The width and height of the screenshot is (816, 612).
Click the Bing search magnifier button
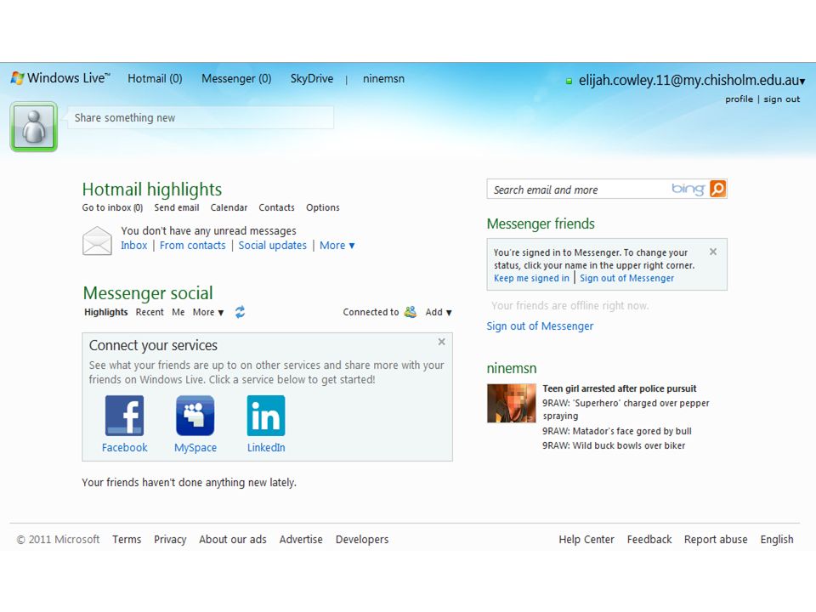pyautogui.click(x=717, y=189)
